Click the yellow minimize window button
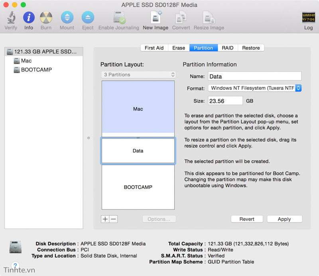This screenshot has height=276, width=319. point(15,5)
